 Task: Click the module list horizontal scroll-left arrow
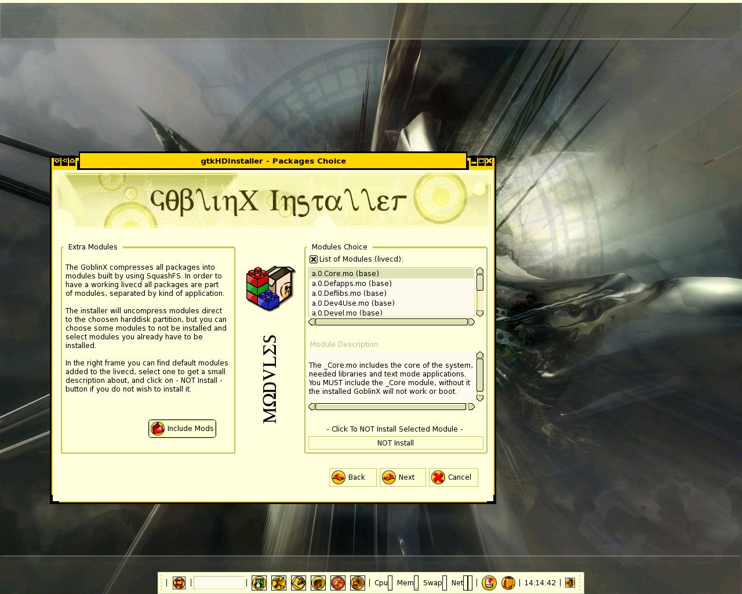(312, 322)
